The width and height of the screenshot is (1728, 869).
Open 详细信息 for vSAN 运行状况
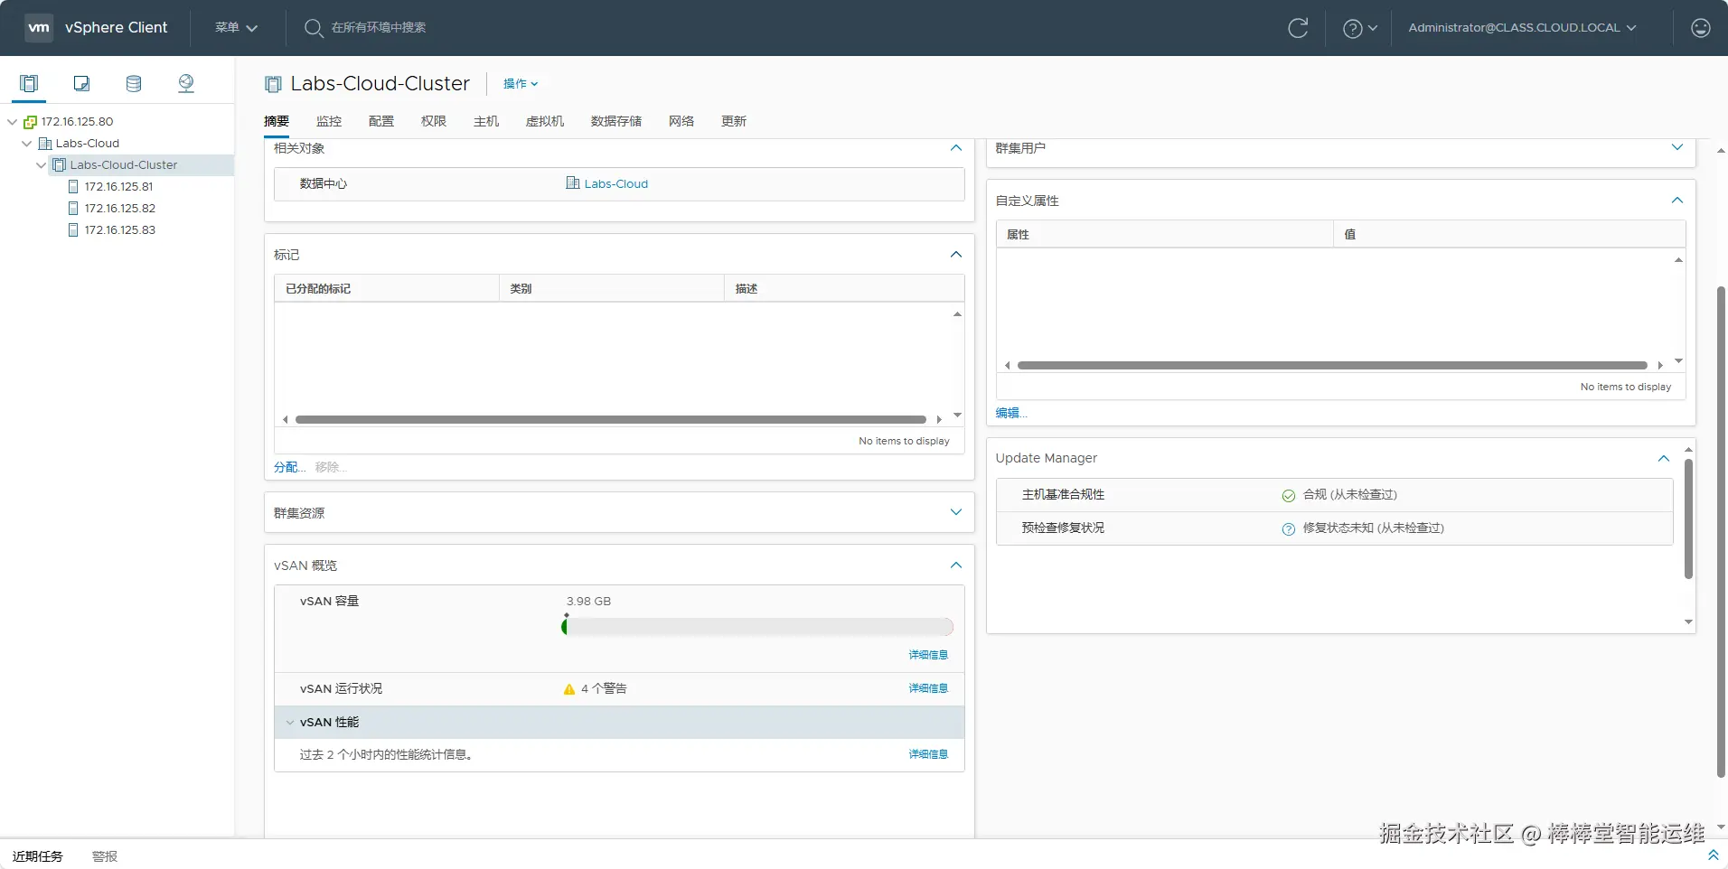point(928,688)
